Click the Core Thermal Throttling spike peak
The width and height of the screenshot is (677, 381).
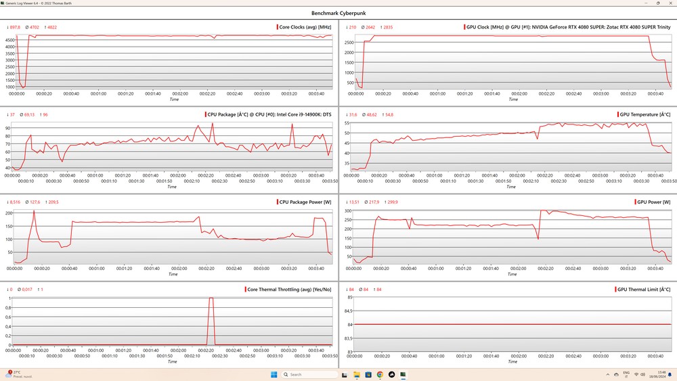coord(211,298)
